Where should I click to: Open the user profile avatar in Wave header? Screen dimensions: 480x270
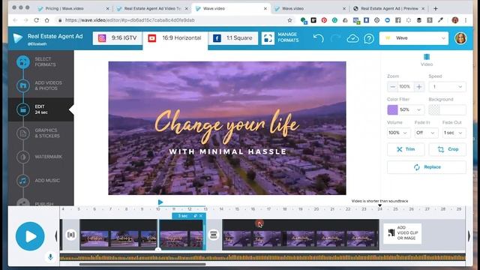pyautogui.click(x=460, y=38)
